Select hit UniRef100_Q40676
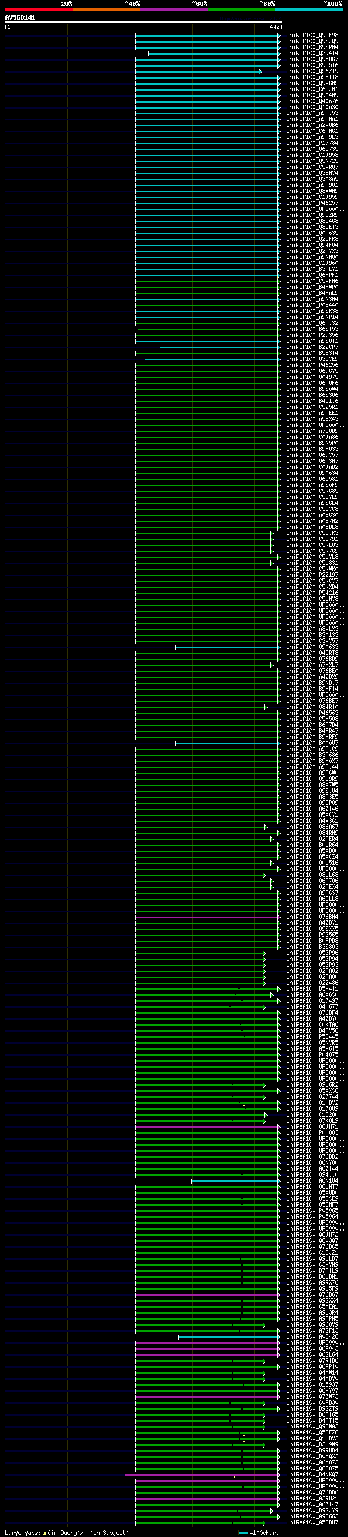348x1537 pixels. tap(312, 101)
